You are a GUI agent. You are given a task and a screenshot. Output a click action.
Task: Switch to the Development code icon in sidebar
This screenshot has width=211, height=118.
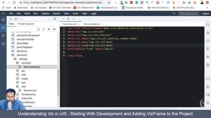tap(3, 28)
